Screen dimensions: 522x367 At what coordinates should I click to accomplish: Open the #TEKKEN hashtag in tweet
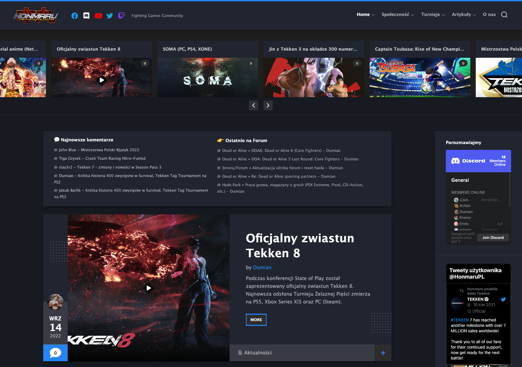(x=460, y=320)
